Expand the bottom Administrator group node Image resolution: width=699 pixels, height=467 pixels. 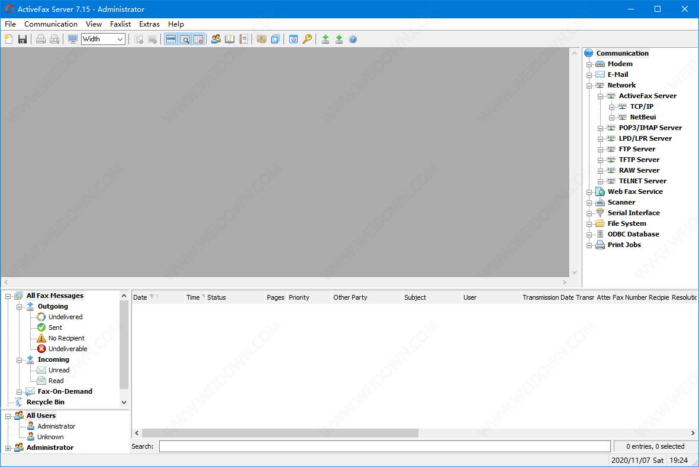pos(8,448)
